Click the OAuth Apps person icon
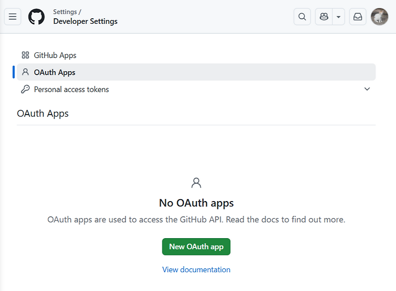This screenshot has height=291, width=396. click(24, 72)
